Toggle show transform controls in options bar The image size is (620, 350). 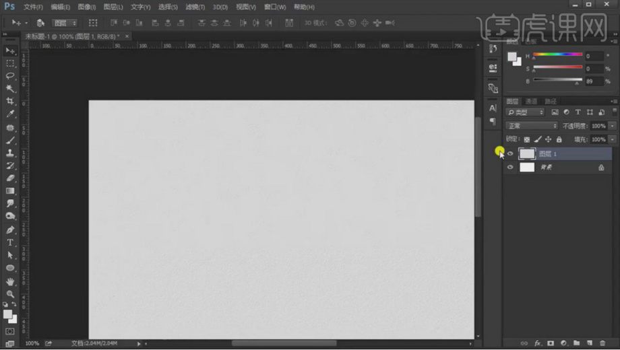coord(93,23)
